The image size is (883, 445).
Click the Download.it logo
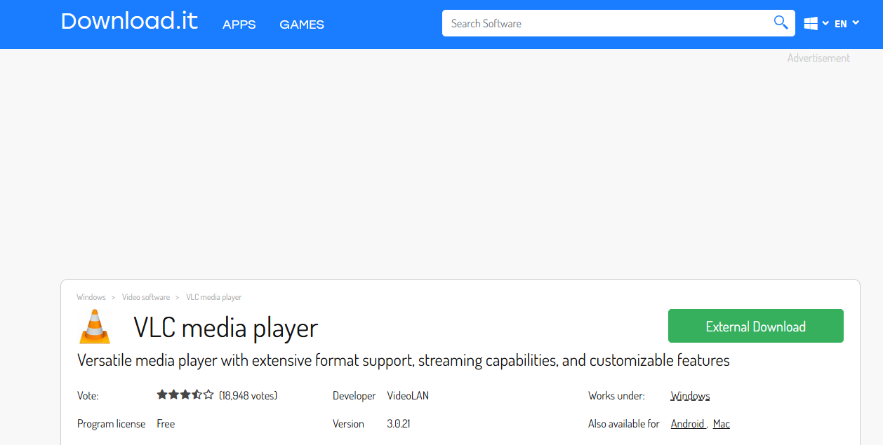(x=130, y=21)
